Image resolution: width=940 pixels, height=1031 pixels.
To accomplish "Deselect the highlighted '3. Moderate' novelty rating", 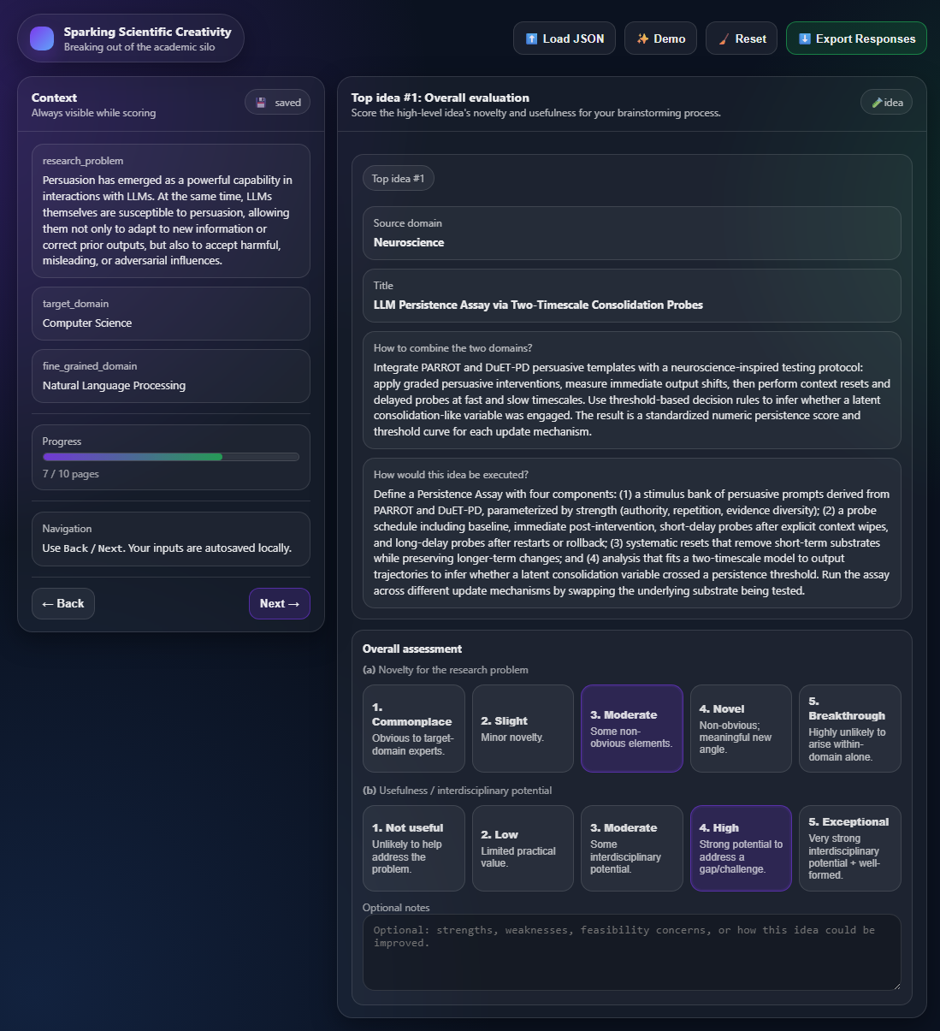I will [631, 728].
